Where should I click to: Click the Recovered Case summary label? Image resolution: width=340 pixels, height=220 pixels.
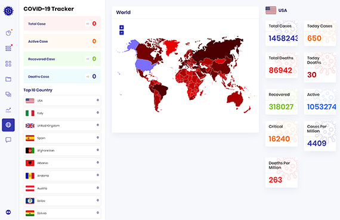click(x=41, y=59)
